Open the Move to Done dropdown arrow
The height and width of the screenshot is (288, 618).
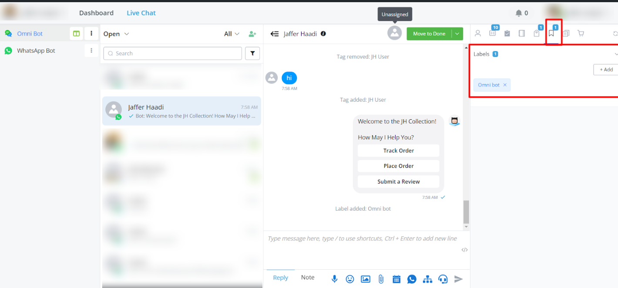[457, 33]
